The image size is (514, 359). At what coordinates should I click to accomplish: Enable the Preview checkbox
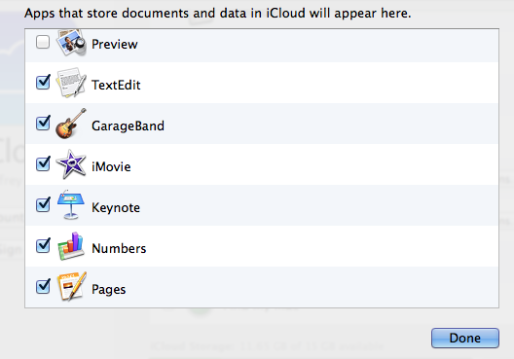point(43,42)
